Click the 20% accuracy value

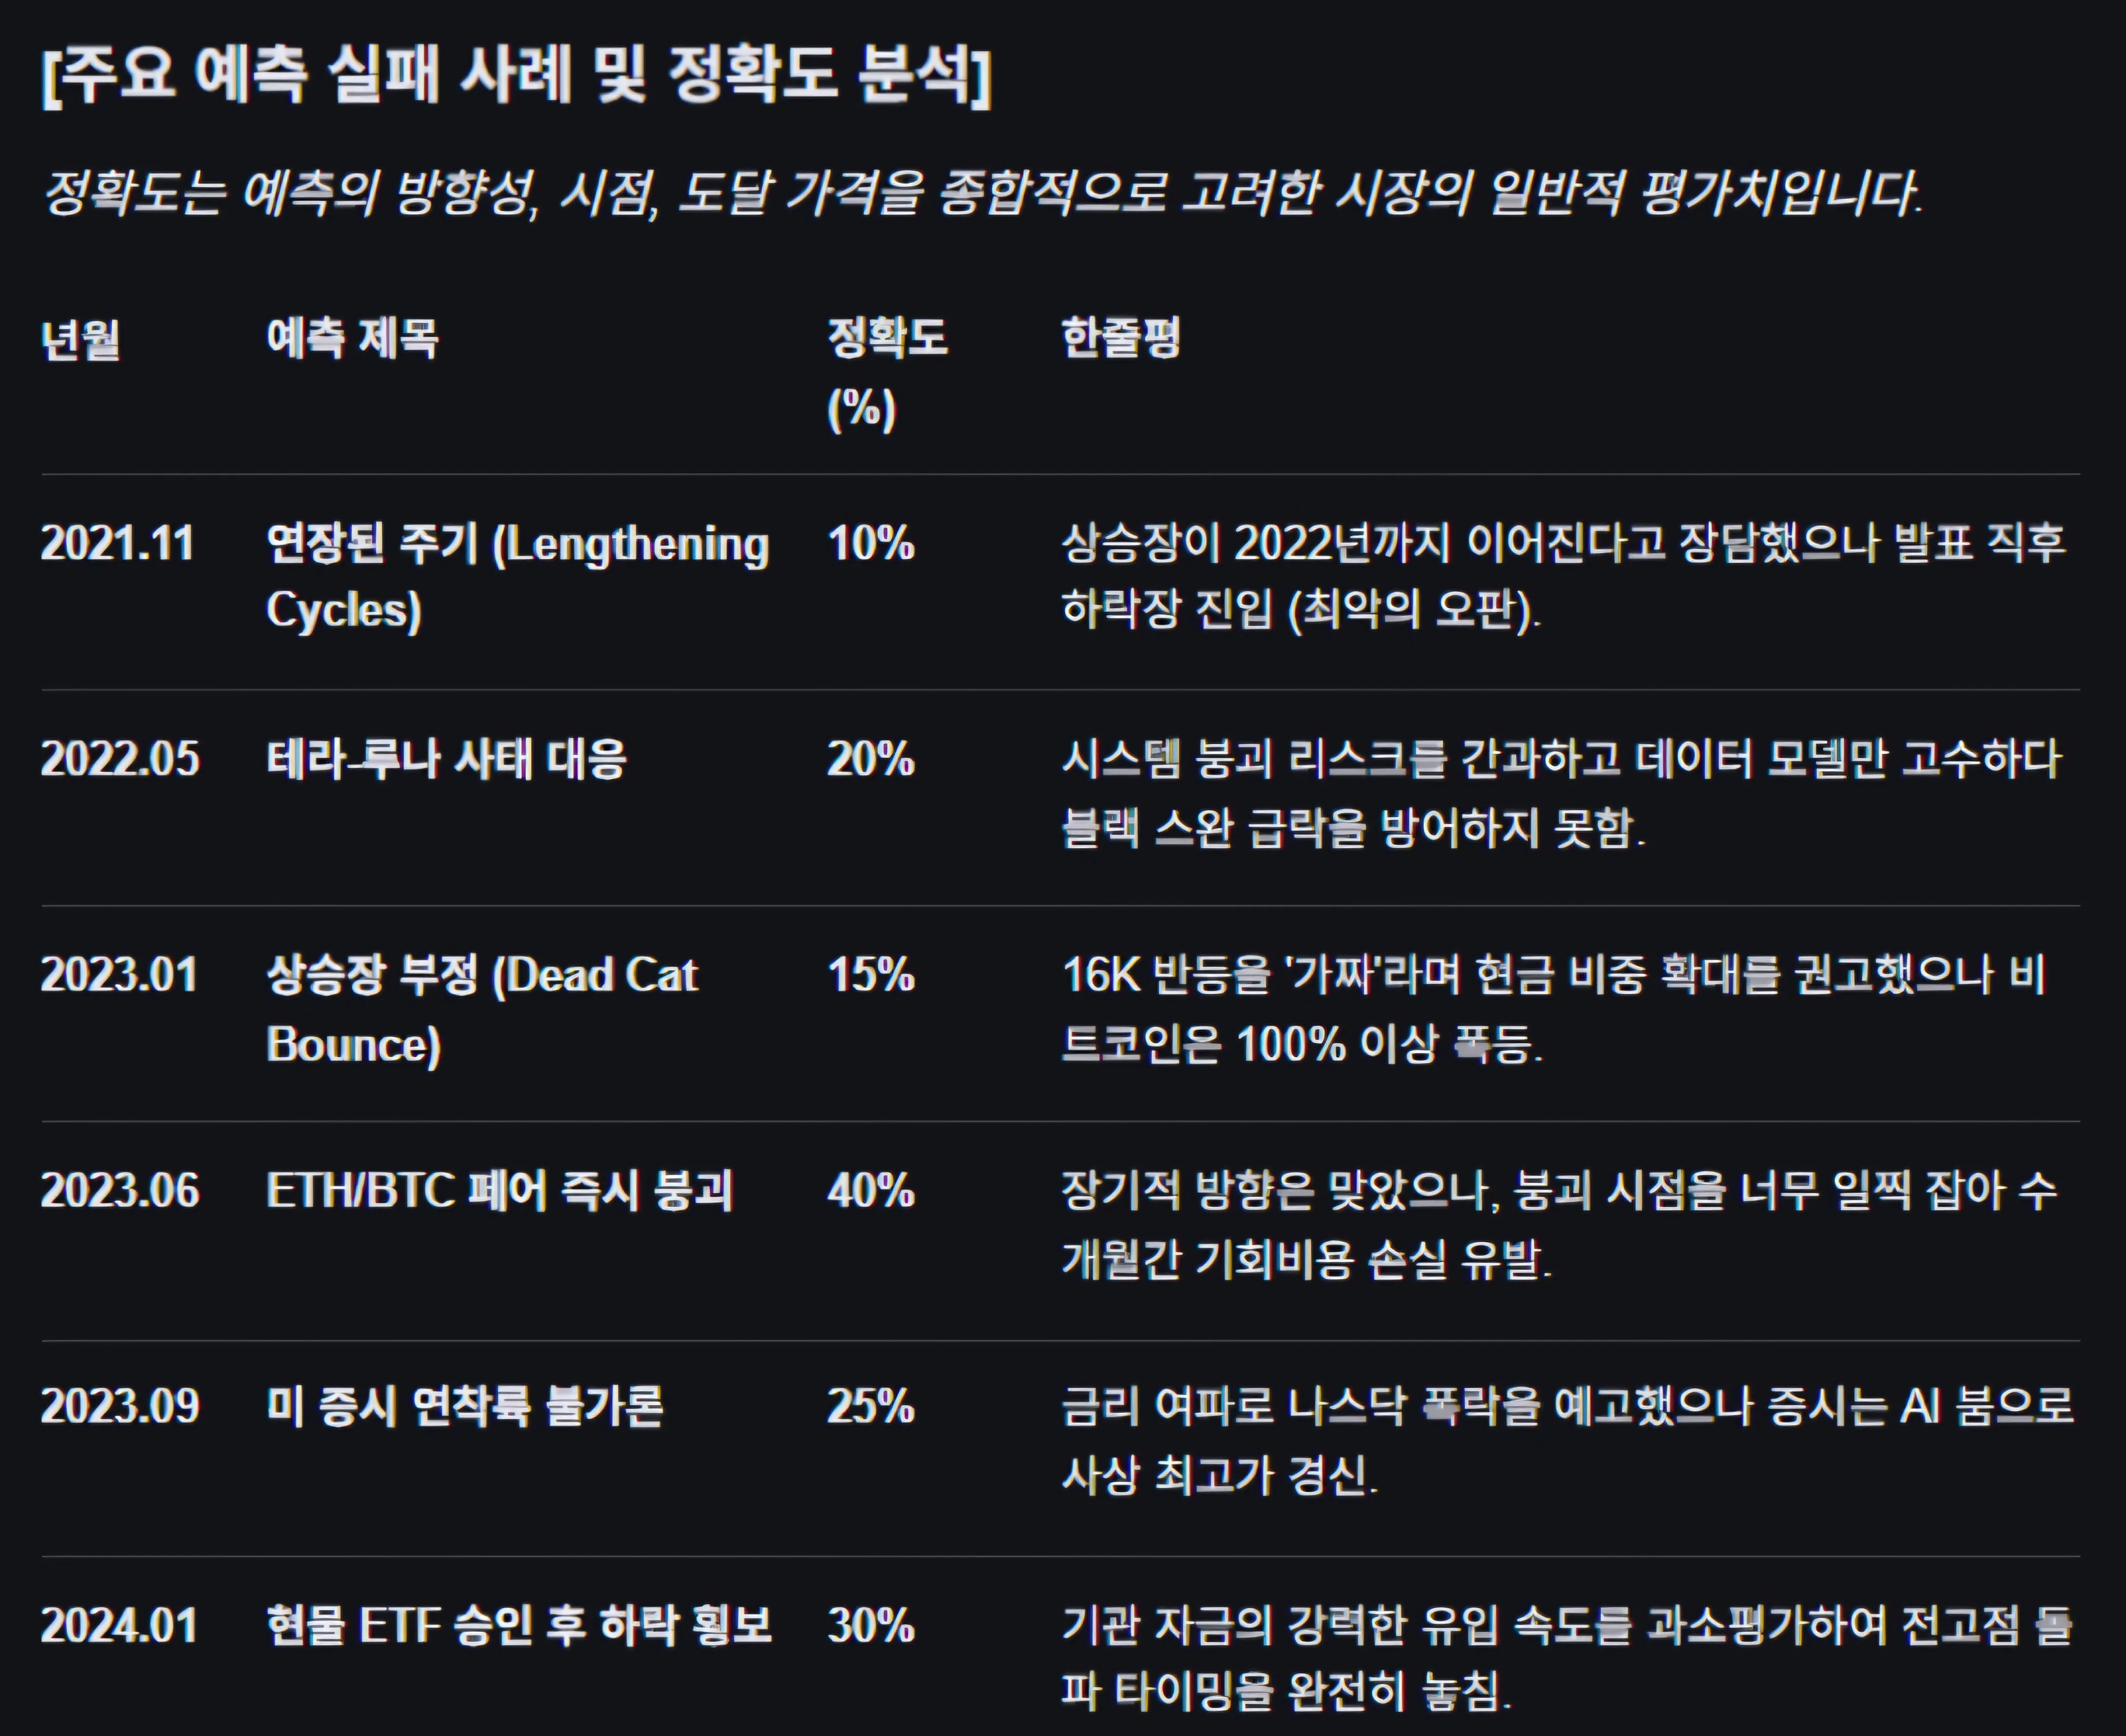(x=870, y=759)
